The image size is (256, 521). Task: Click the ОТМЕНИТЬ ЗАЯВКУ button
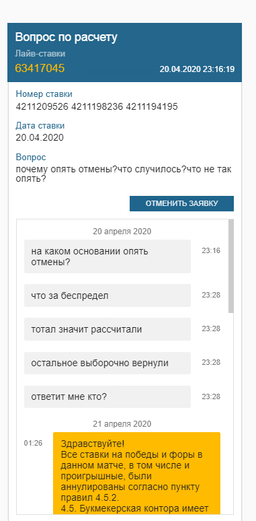tap(181, 204)
